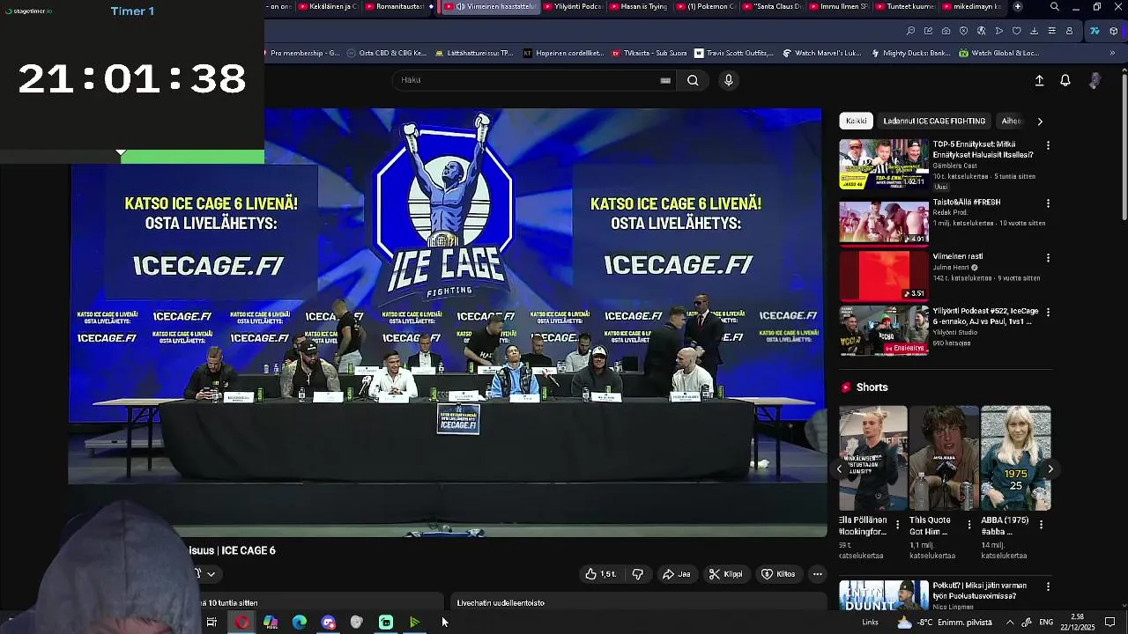Image resolution: width=1128 pixels, height=634 pixels.
Task: Open the weather widget showing -8°C
Action: click(944, 623)
